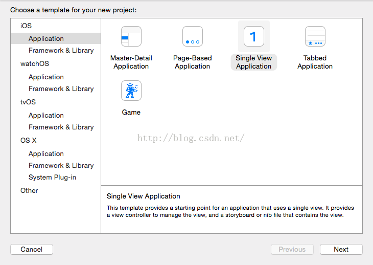
Task: Choose the Game template icon
Action: point(131,91)
